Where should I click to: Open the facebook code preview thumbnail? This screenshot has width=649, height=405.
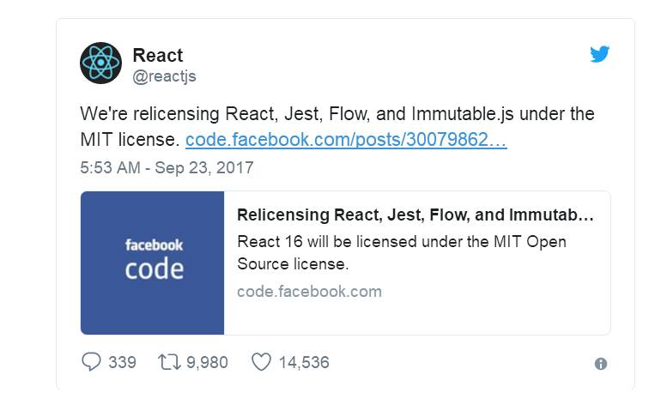click(x=153, y=263)
